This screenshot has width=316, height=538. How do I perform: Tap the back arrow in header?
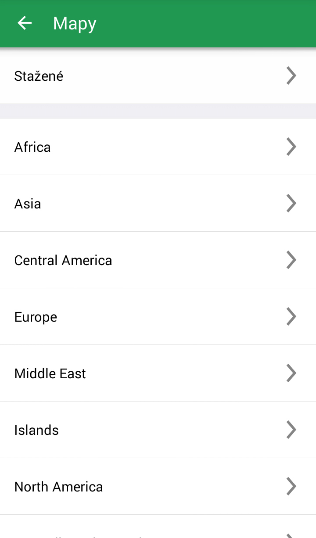click(x=25, y=23)
